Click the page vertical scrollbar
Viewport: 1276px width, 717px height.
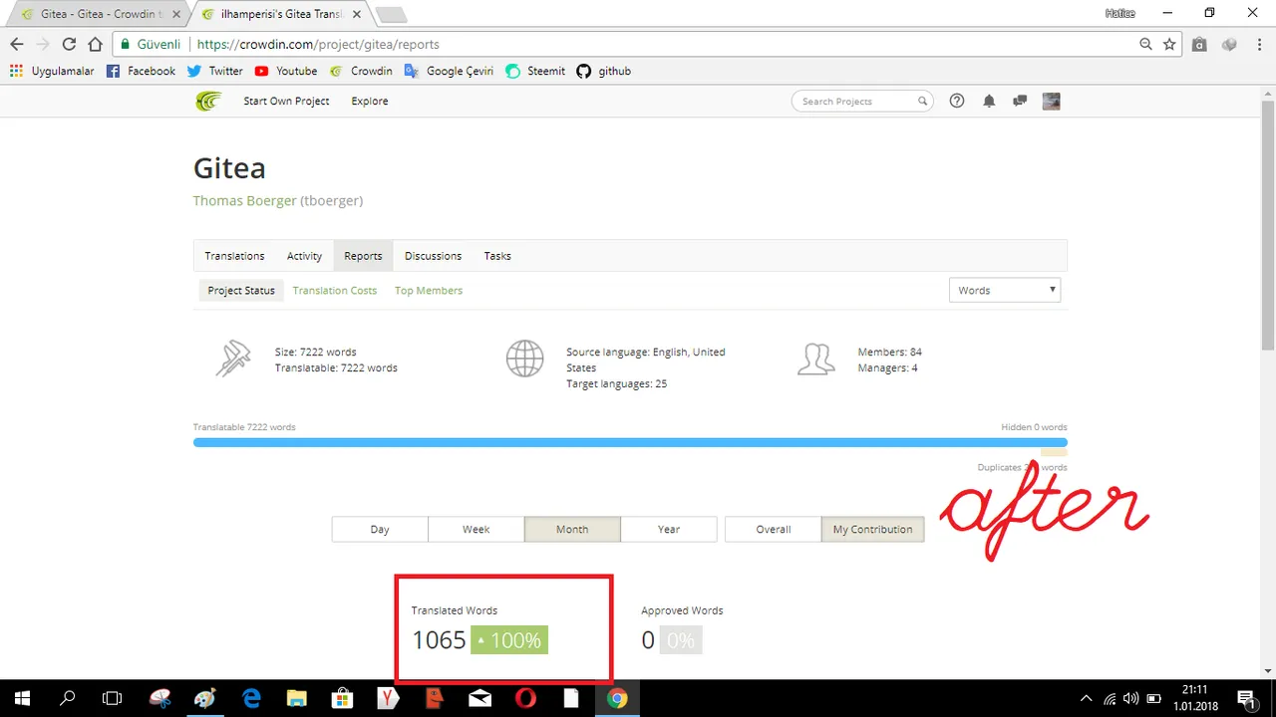click(x=1268, y=224)
